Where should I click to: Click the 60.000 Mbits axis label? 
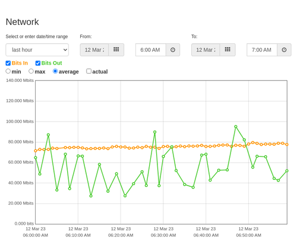click(21, 162)
